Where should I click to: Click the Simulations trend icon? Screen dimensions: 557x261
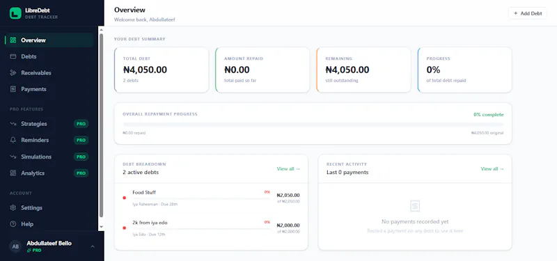[13, 157]
